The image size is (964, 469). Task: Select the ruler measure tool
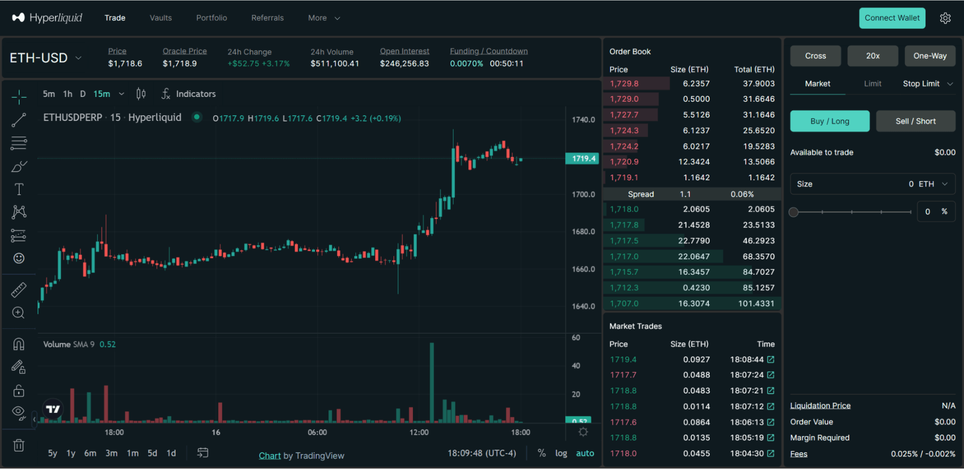[x=19, y=290]
